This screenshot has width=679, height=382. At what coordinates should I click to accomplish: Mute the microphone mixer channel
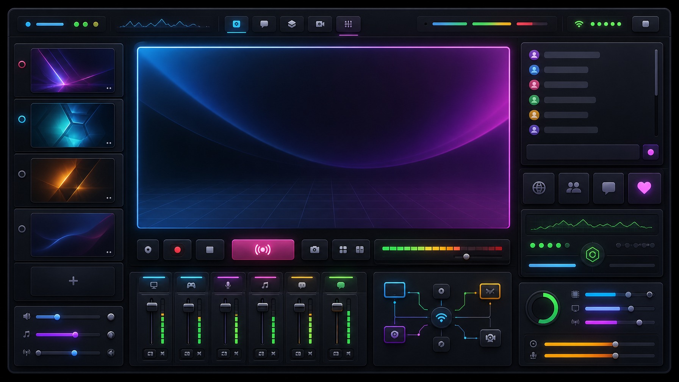pyautogui.click(x=236, y=354)
